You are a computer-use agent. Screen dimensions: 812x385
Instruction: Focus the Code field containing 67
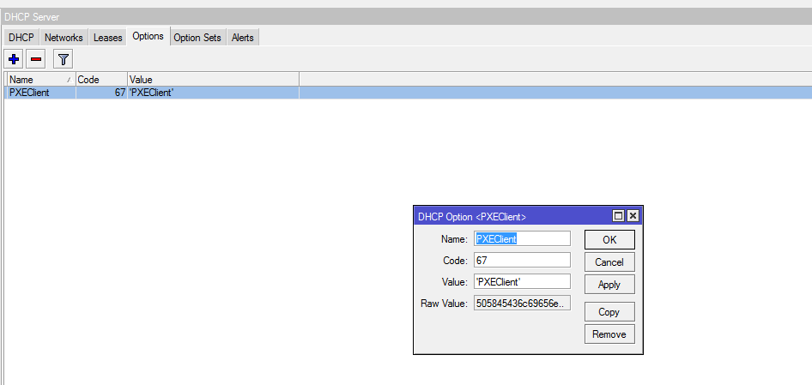522,260
